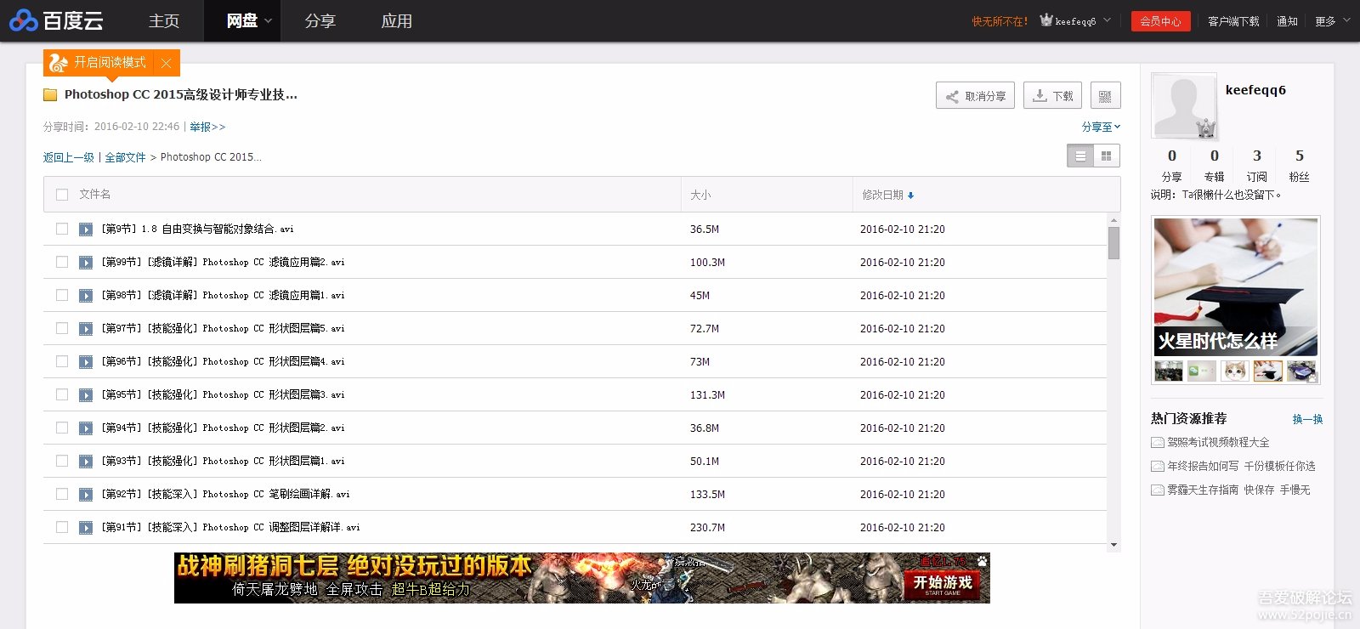This screenshot has height=629, width=1360.
Task: Click the 会员中心 button
Action: click(1160, 21)
